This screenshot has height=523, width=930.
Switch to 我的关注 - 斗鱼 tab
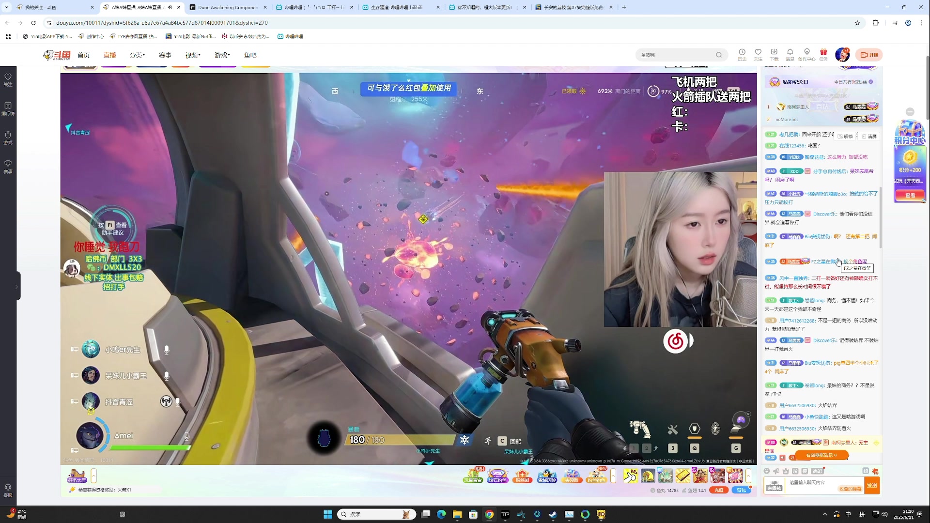[55, 7]
